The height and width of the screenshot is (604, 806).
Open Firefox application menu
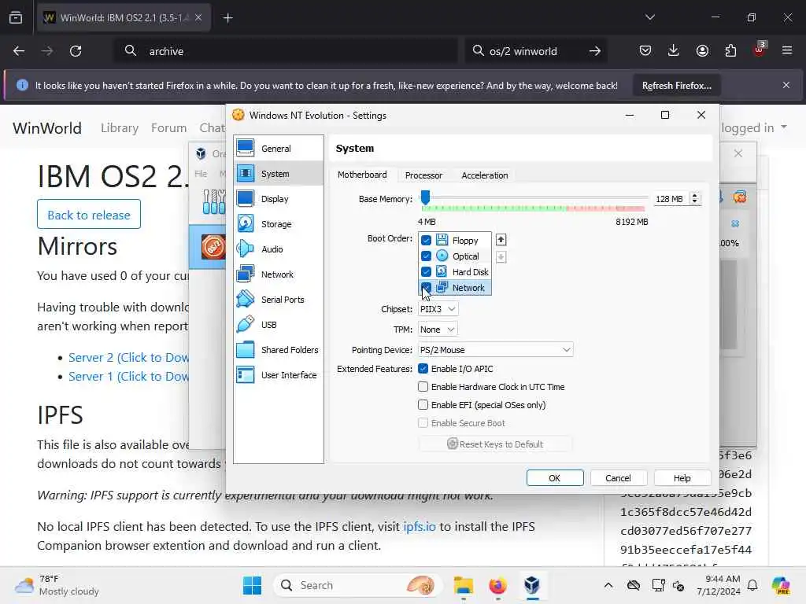(x=787, y=50)
